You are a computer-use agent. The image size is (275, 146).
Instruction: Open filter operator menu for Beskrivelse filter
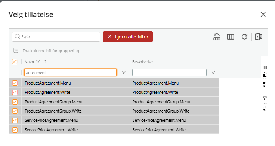(x=213, y=73)
